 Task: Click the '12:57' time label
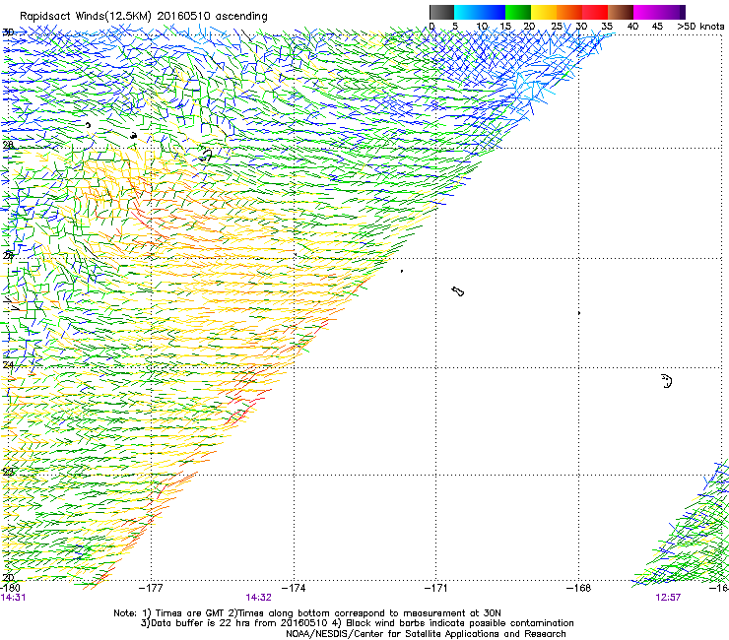point(668,598)
